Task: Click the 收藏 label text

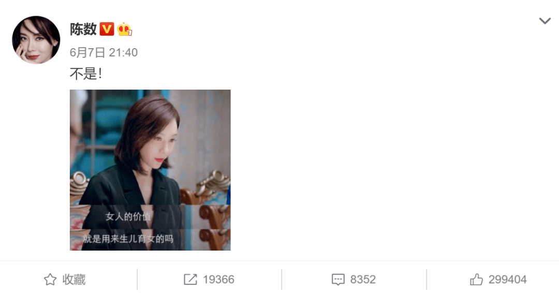Action: [x=74, y=280]
